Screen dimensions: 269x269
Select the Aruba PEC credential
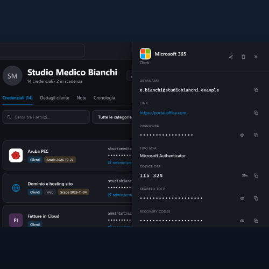67,155
